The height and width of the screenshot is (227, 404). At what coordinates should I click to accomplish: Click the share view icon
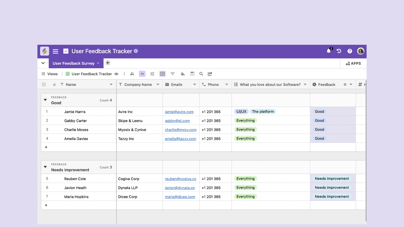(210, 74)
